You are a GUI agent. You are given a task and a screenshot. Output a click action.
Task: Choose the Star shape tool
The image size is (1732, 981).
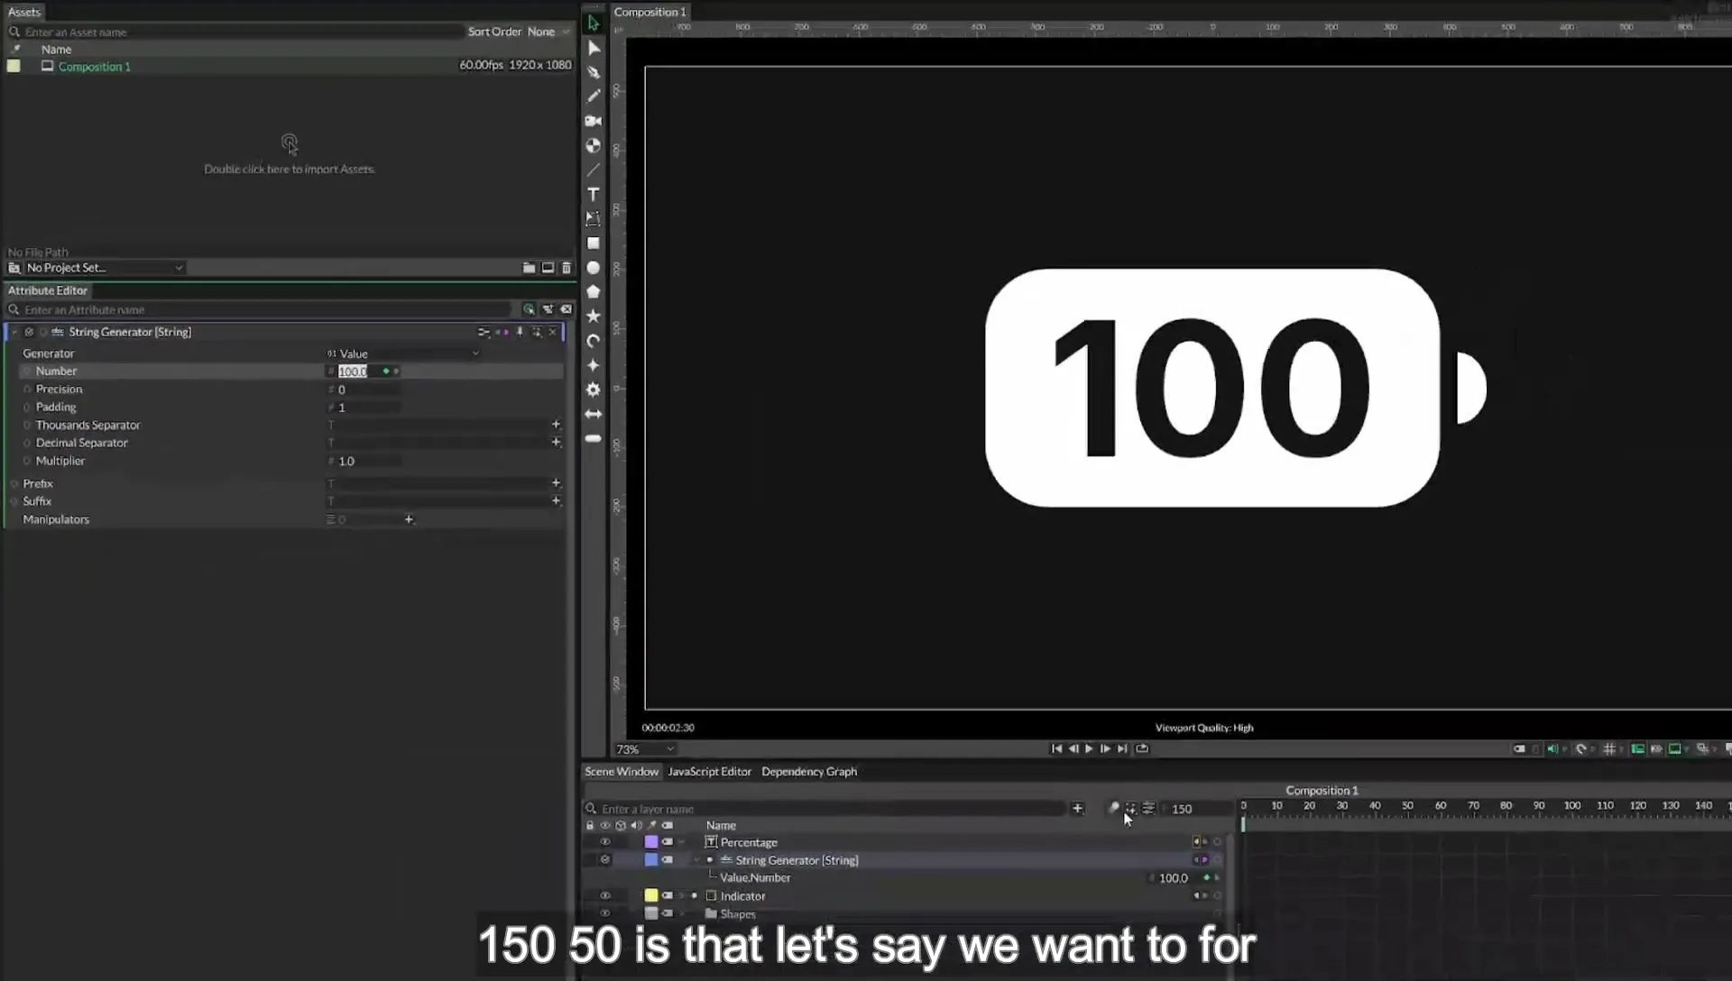[x=593, y=316]
